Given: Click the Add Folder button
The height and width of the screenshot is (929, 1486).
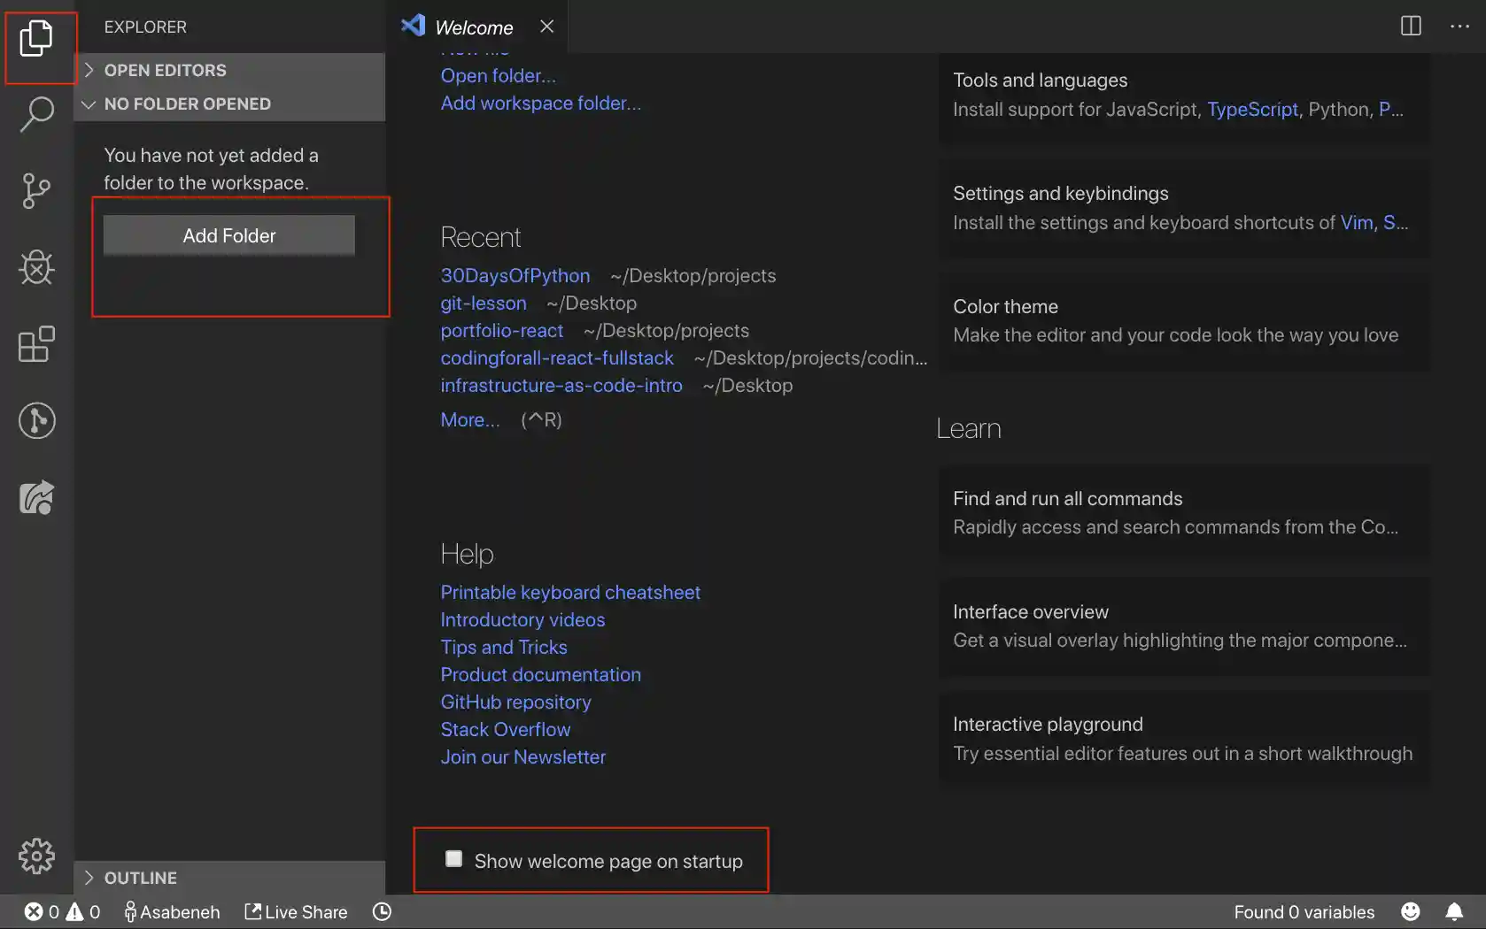Looking at the screenshot, I should [228, 235].
